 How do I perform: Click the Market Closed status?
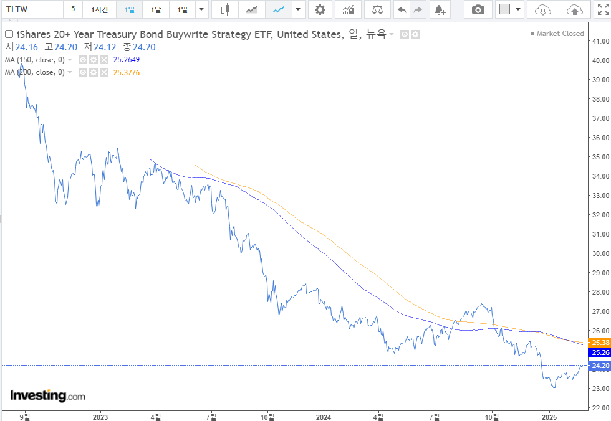557,34
